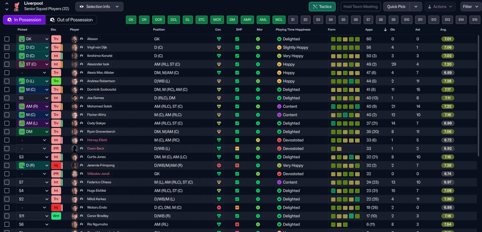Open Ibrahima Konaté's D (C) picked dropdown
The image size is (482, 232).
[33, 56]
